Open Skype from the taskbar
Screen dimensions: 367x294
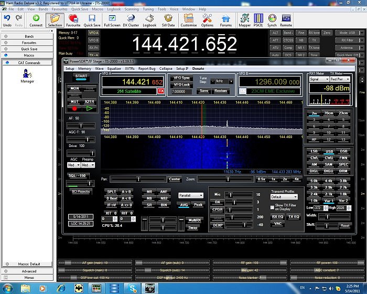(132, 288)
